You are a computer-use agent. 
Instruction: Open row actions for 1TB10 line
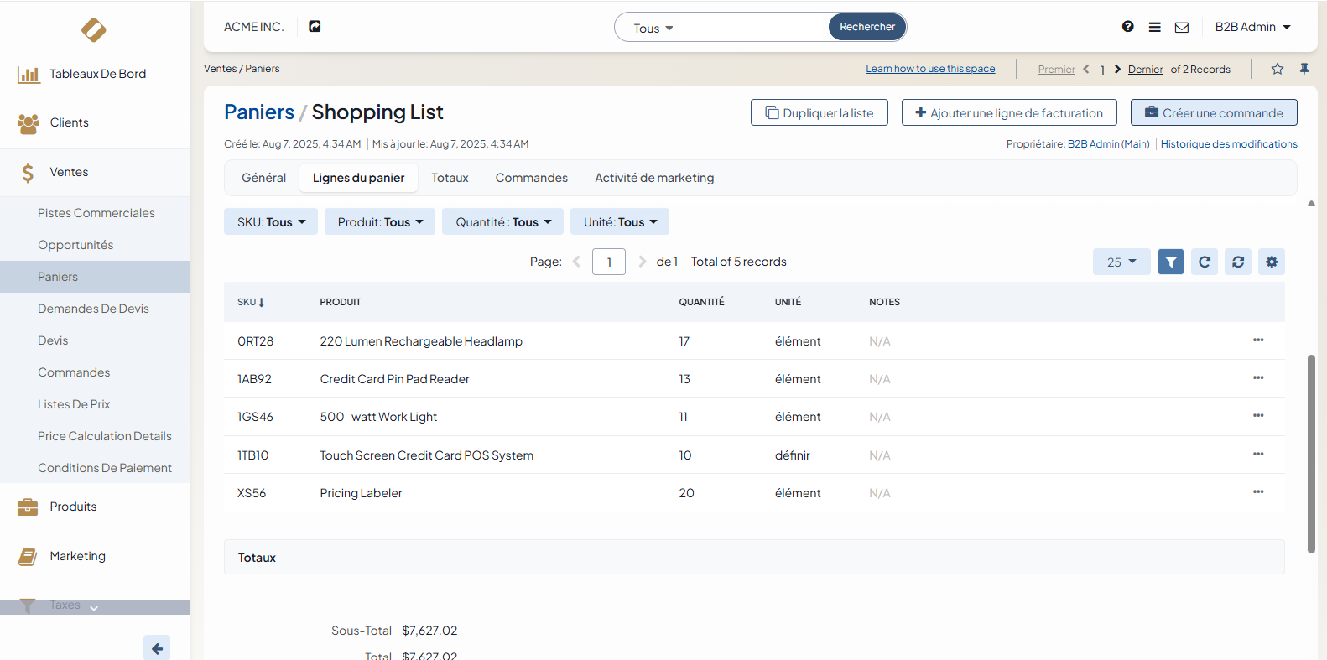(x=1258, y=454)
